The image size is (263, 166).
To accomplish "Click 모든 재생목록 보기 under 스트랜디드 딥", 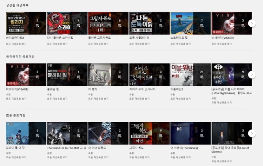I will (181, 44).
